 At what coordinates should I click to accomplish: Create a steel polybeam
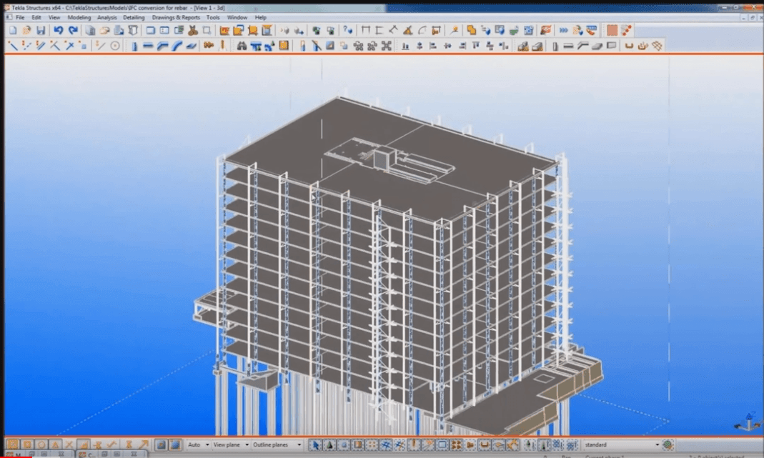click(163, 46)
